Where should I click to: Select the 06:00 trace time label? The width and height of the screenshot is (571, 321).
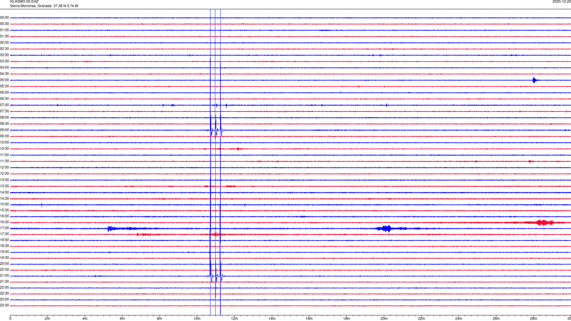tap(4, 92)
